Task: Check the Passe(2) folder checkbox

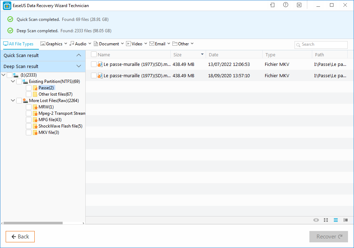Action: [29, 88]
